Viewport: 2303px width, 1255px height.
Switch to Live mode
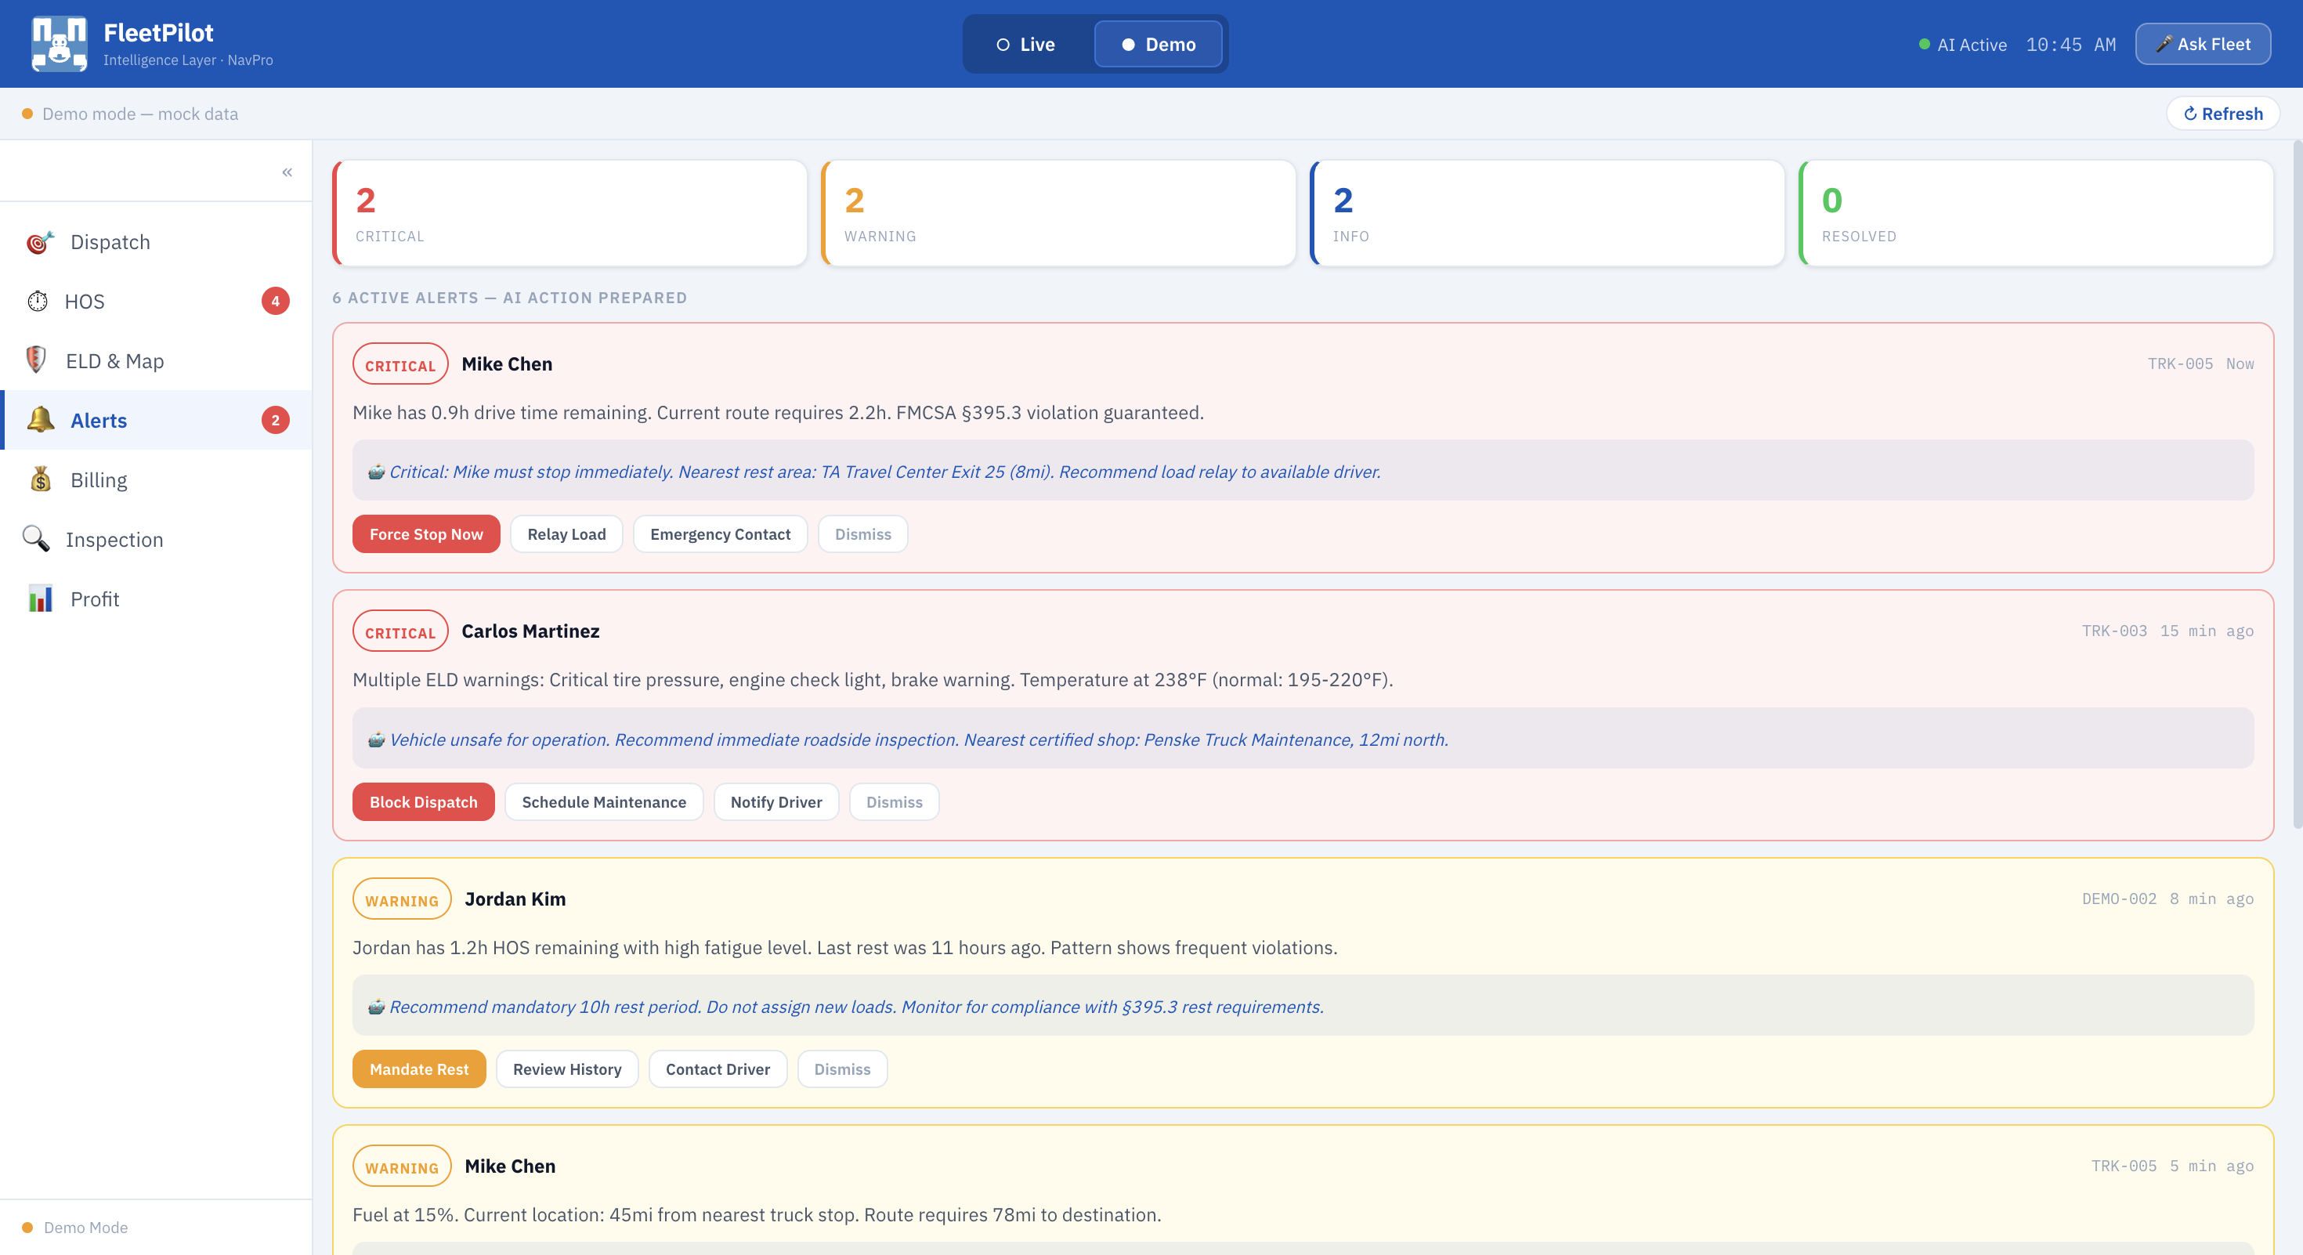tap(1025, 44)
